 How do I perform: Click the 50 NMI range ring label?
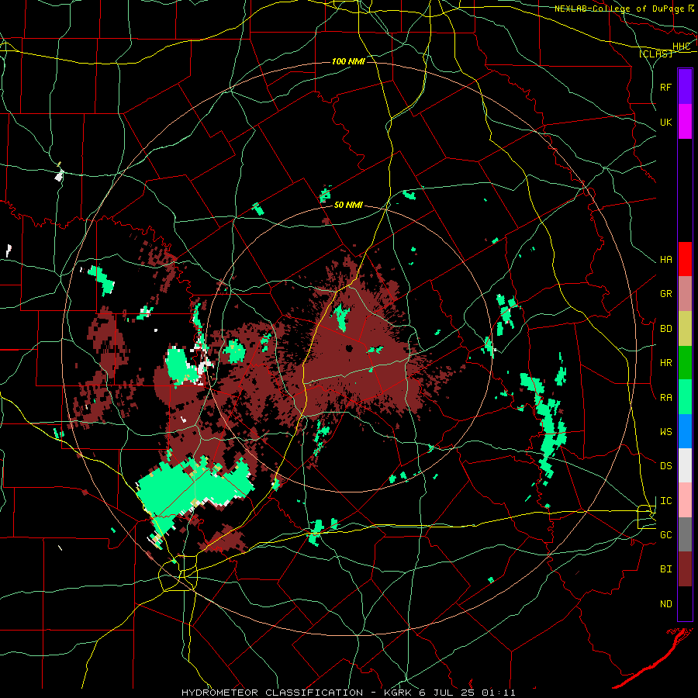coord(348,206)
